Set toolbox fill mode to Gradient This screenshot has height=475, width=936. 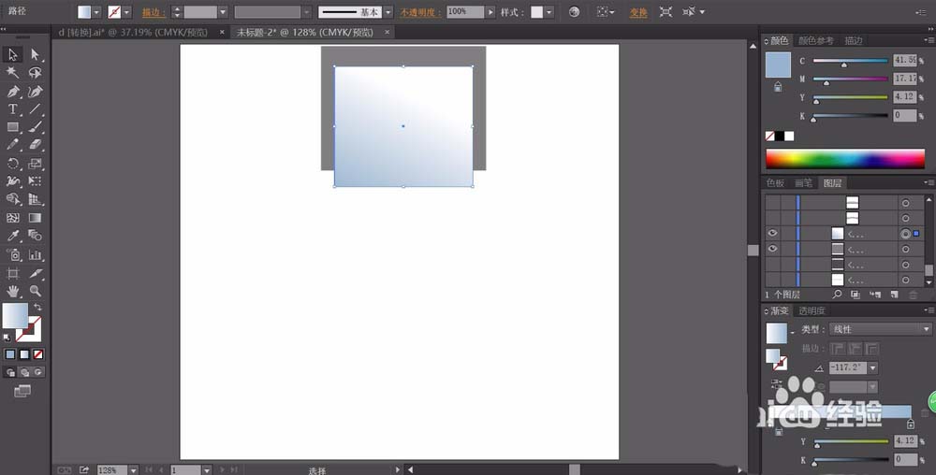pyautogui.click(x=24, y=354)
